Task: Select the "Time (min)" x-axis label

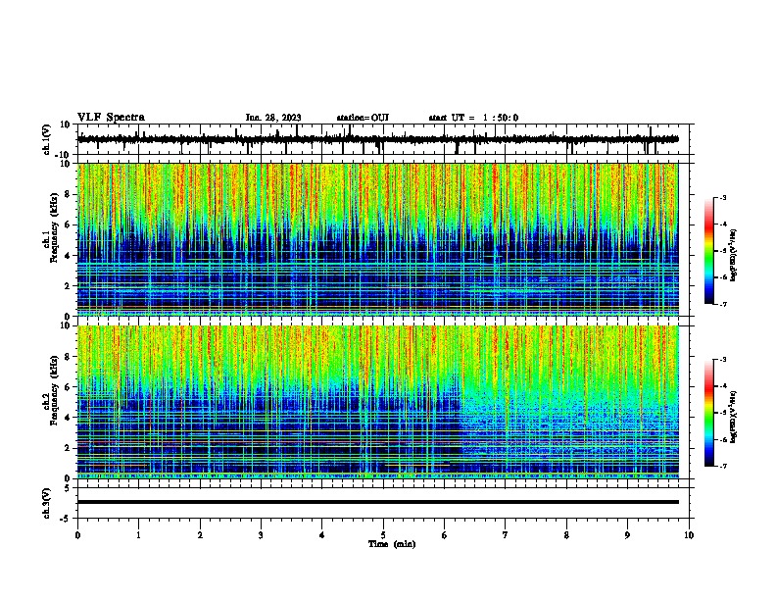Action: 392,544
